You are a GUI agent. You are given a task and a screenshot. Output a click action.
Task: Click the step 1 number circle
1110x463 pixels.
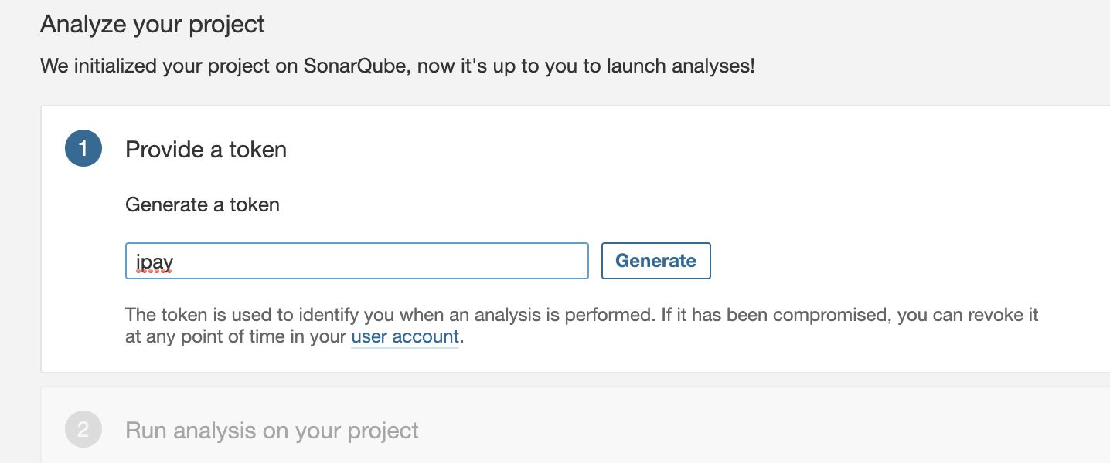pyautogui.click(x=83, y=149)
